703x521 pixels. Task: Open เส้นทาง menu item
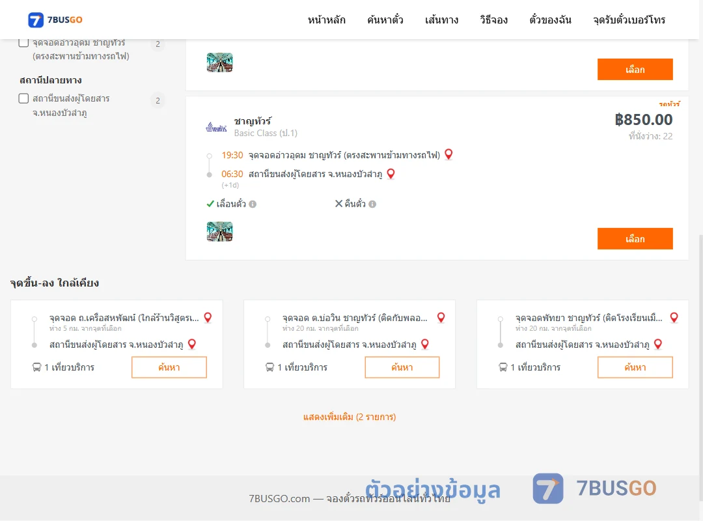[441, 20]
